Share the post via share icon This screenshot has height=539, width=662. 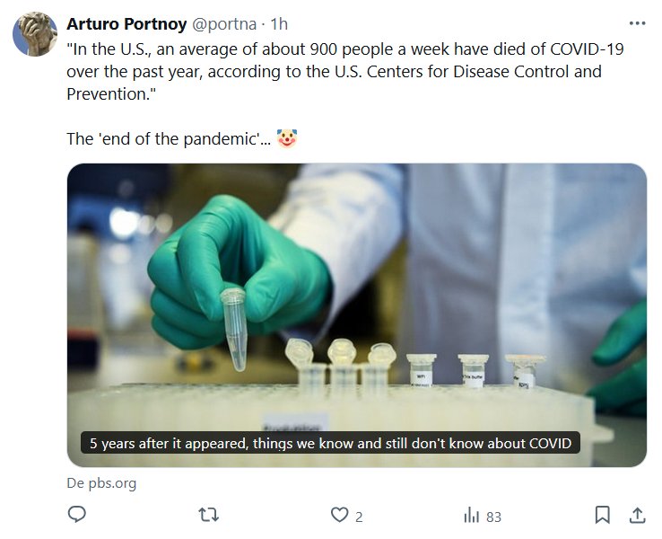(x=637, y=516)
